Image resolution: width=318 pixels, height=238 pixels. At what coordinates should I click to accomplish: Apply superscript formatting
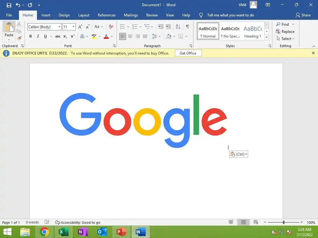[x=73, y=37]
